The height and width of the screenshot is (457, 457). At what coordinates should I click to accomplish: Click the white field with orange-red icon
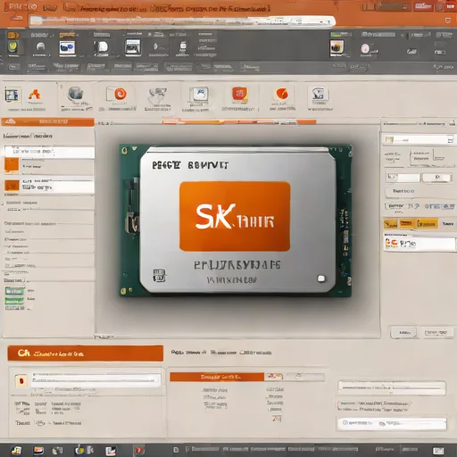click(x=419, y=244)
